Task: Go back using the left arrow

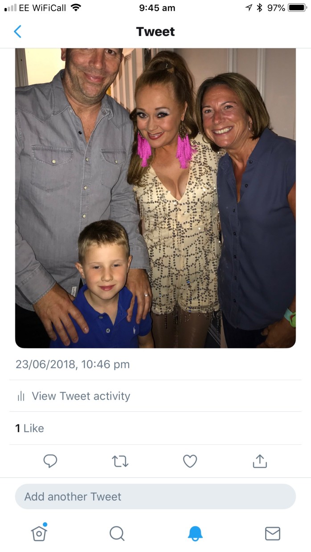Action: (17, 32)
